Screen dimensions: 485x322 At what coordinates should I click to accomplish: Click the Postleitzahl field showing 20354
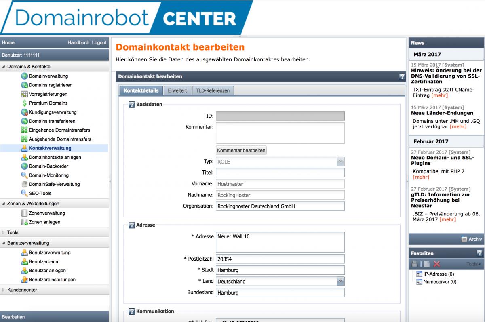click(x=280, y=259)
